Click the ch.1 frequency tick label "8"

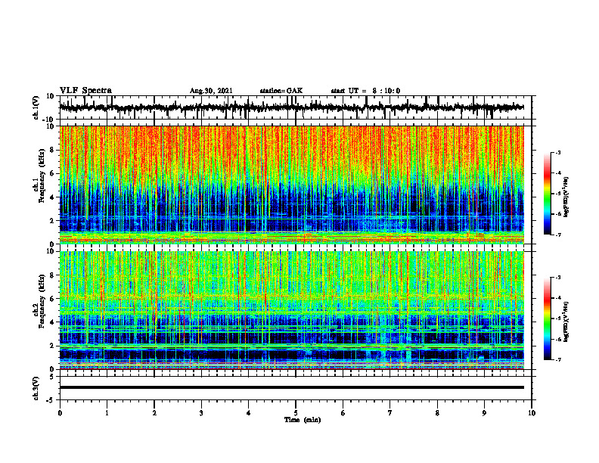52,150
